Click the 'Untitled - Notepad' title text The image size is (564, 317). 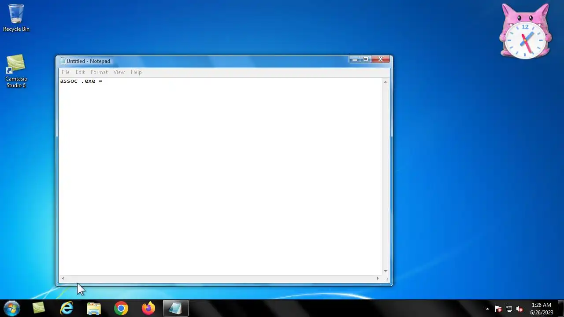pyautogui.click(x=89, y=61)
